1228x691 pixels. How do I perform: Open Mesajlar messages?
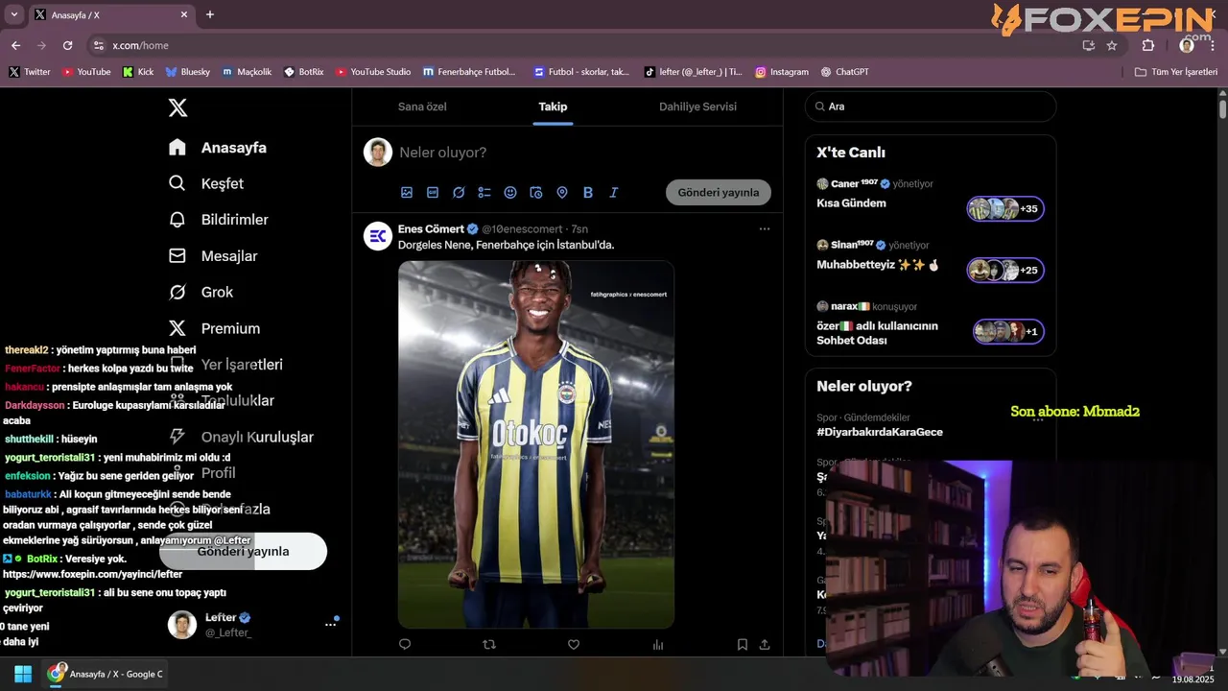213,256
